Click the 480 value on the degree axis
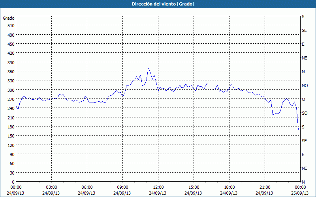316x197 pixels. pos(11,35)
